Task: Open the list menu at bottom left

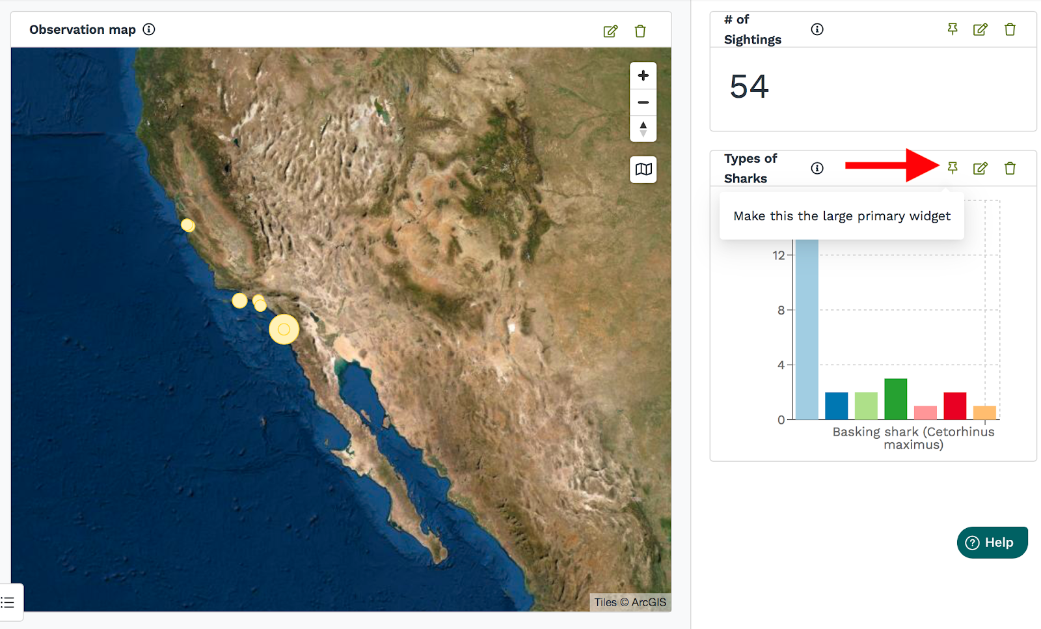Action: point(8,602)
